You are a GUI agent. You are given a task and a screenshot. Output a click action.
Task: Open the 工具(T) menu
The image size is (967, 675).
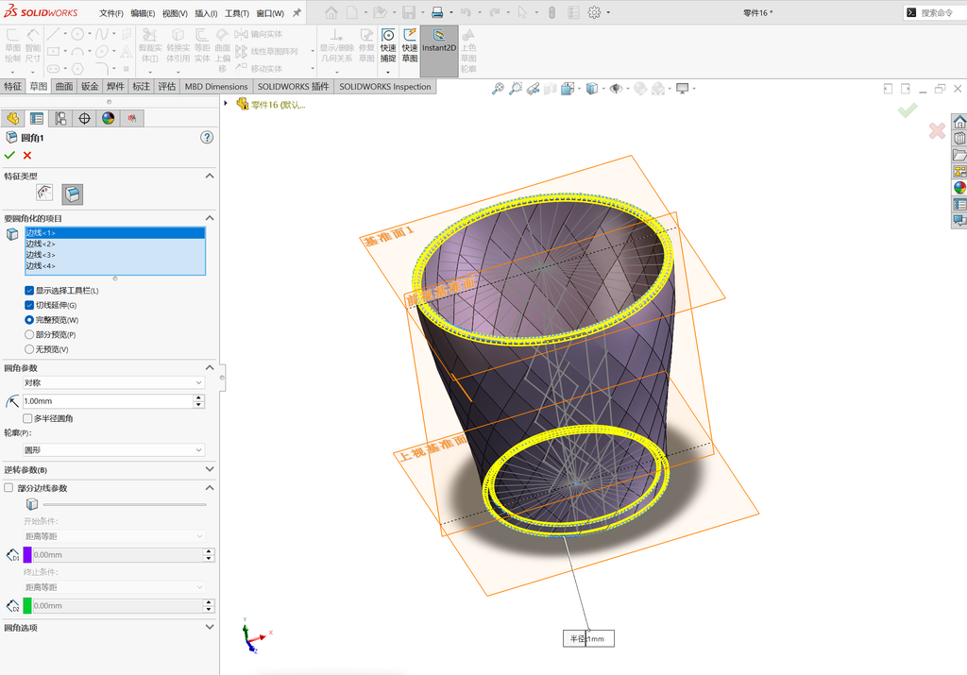point(237,13)
